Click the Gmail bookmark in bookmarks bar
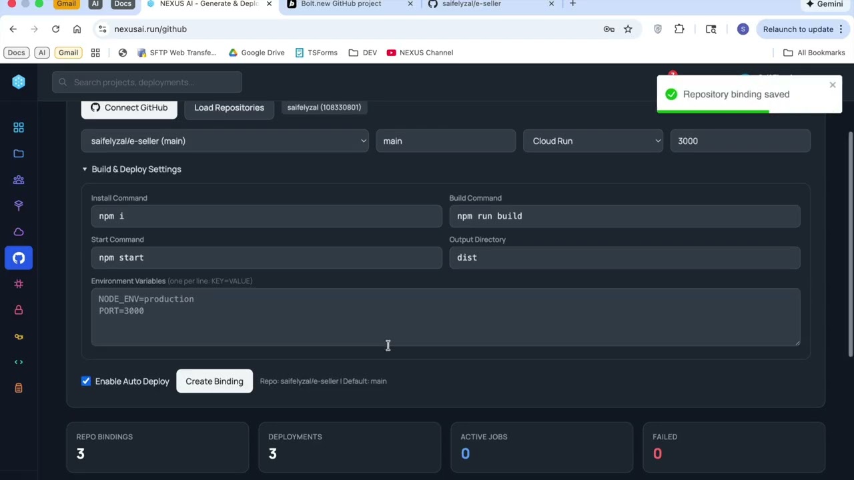 point(68,53)
